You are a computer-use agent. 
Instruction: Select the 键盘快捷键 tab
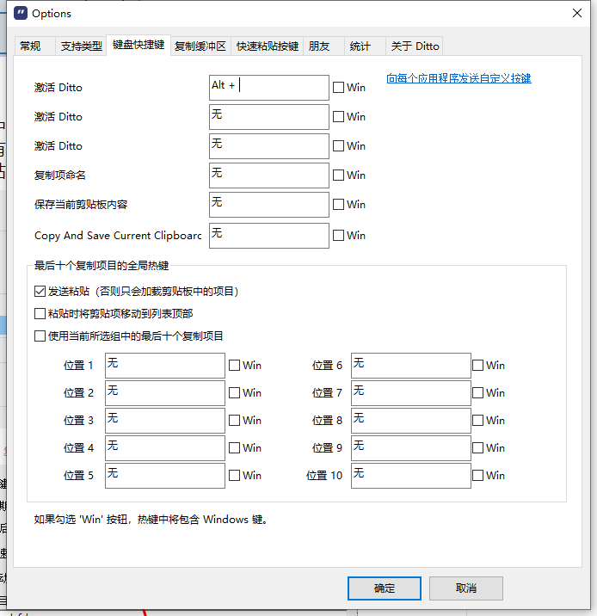[138, 45]
